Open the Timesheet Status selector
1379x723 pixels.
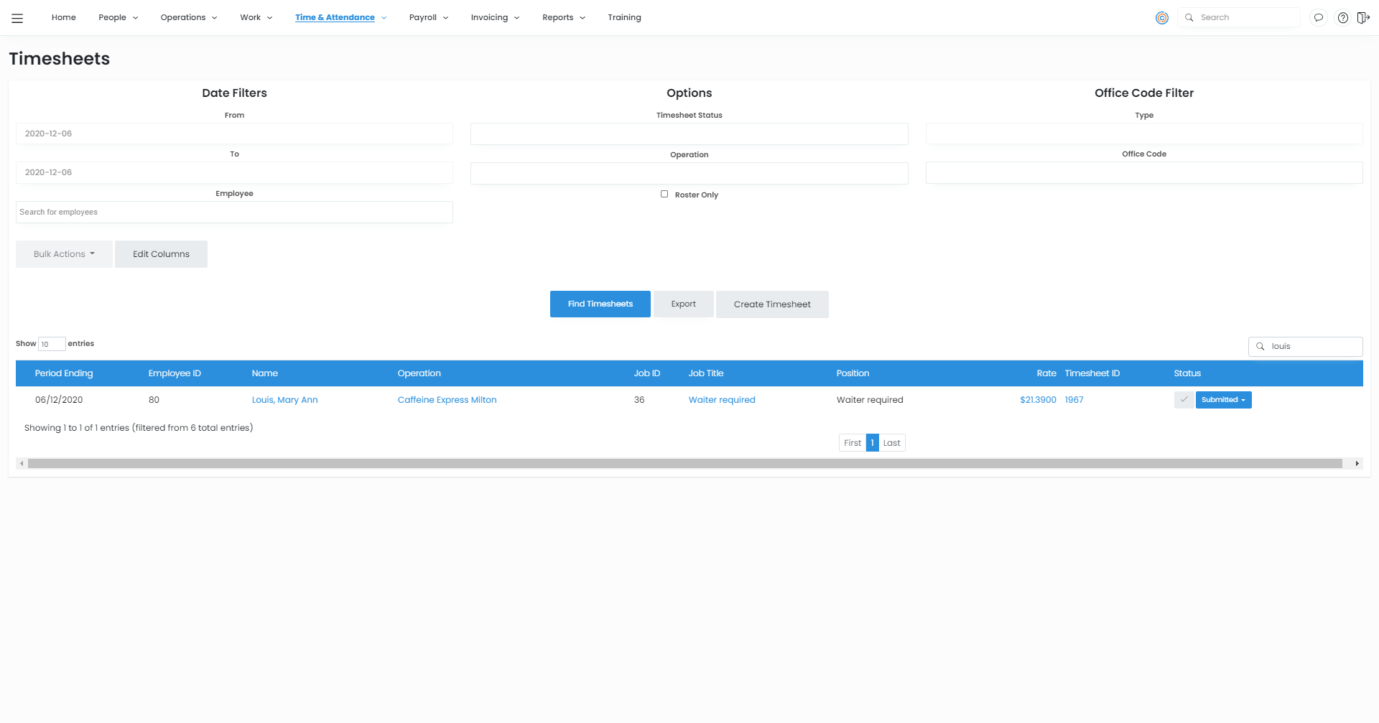(x=689, y=134)
